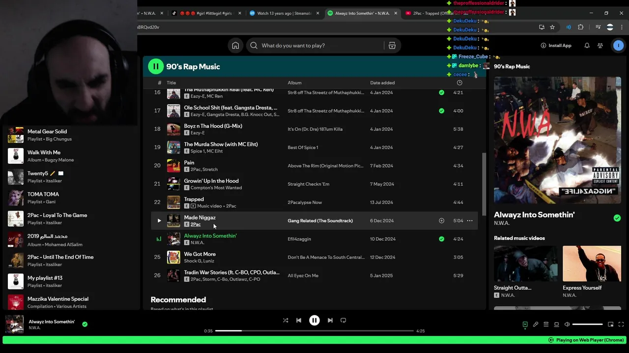Open the Niggaz4Life album cover in Now Playing

coord(557,140)
